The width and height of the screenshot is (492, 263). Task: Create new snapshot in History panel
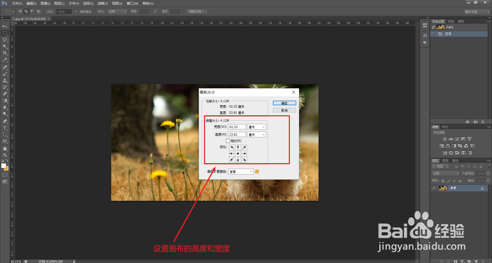coord(476,122)
